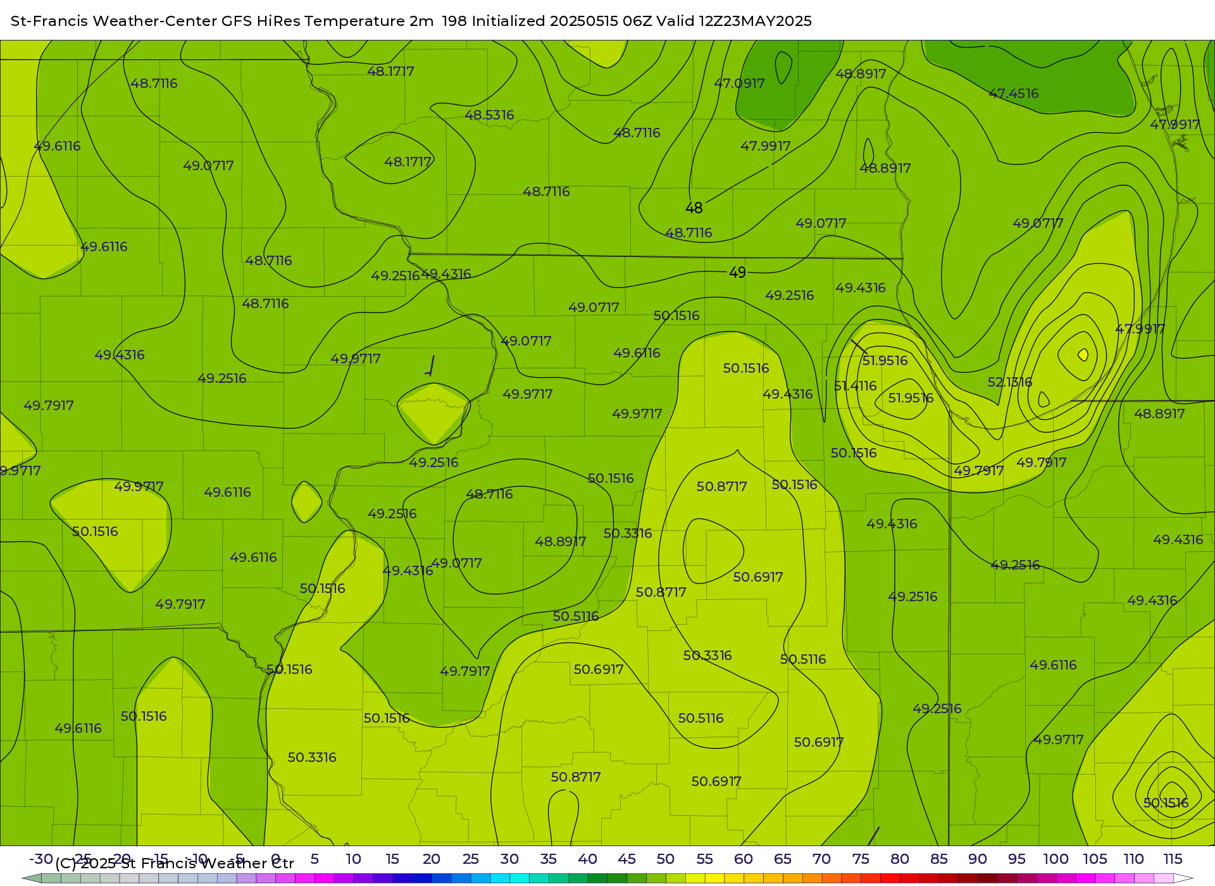Image resolution: width=1215 pixels, height=886 pixels.
Task: Select the 47.4516 temperature value
Action: 1014,94
